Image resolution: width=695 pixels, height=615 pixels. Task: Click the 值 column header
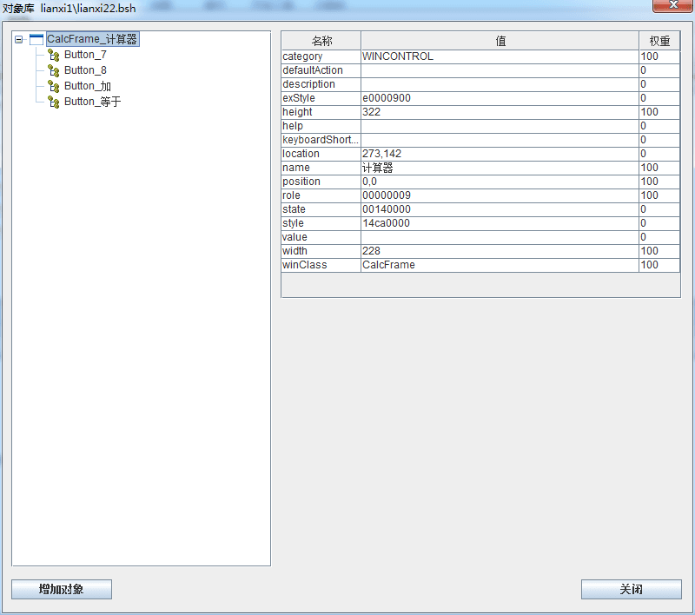click(500, 41)
